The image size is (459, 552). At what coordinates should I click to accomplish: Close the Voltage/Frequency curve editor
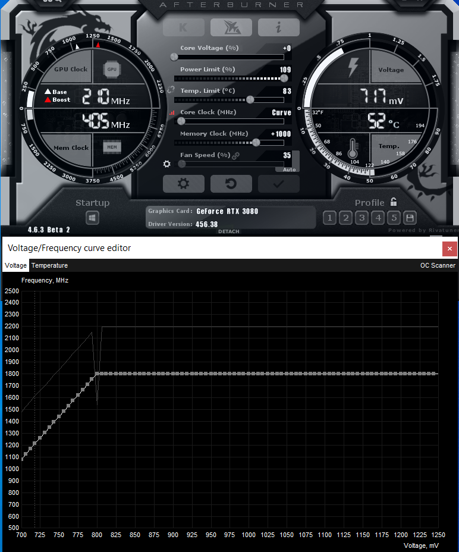point(449,249)
